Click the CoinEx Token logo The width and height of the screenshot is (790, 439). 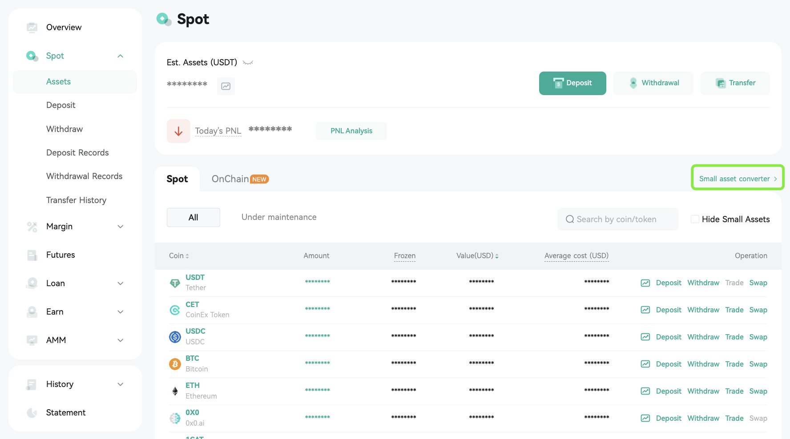click(x=175, y=310)
